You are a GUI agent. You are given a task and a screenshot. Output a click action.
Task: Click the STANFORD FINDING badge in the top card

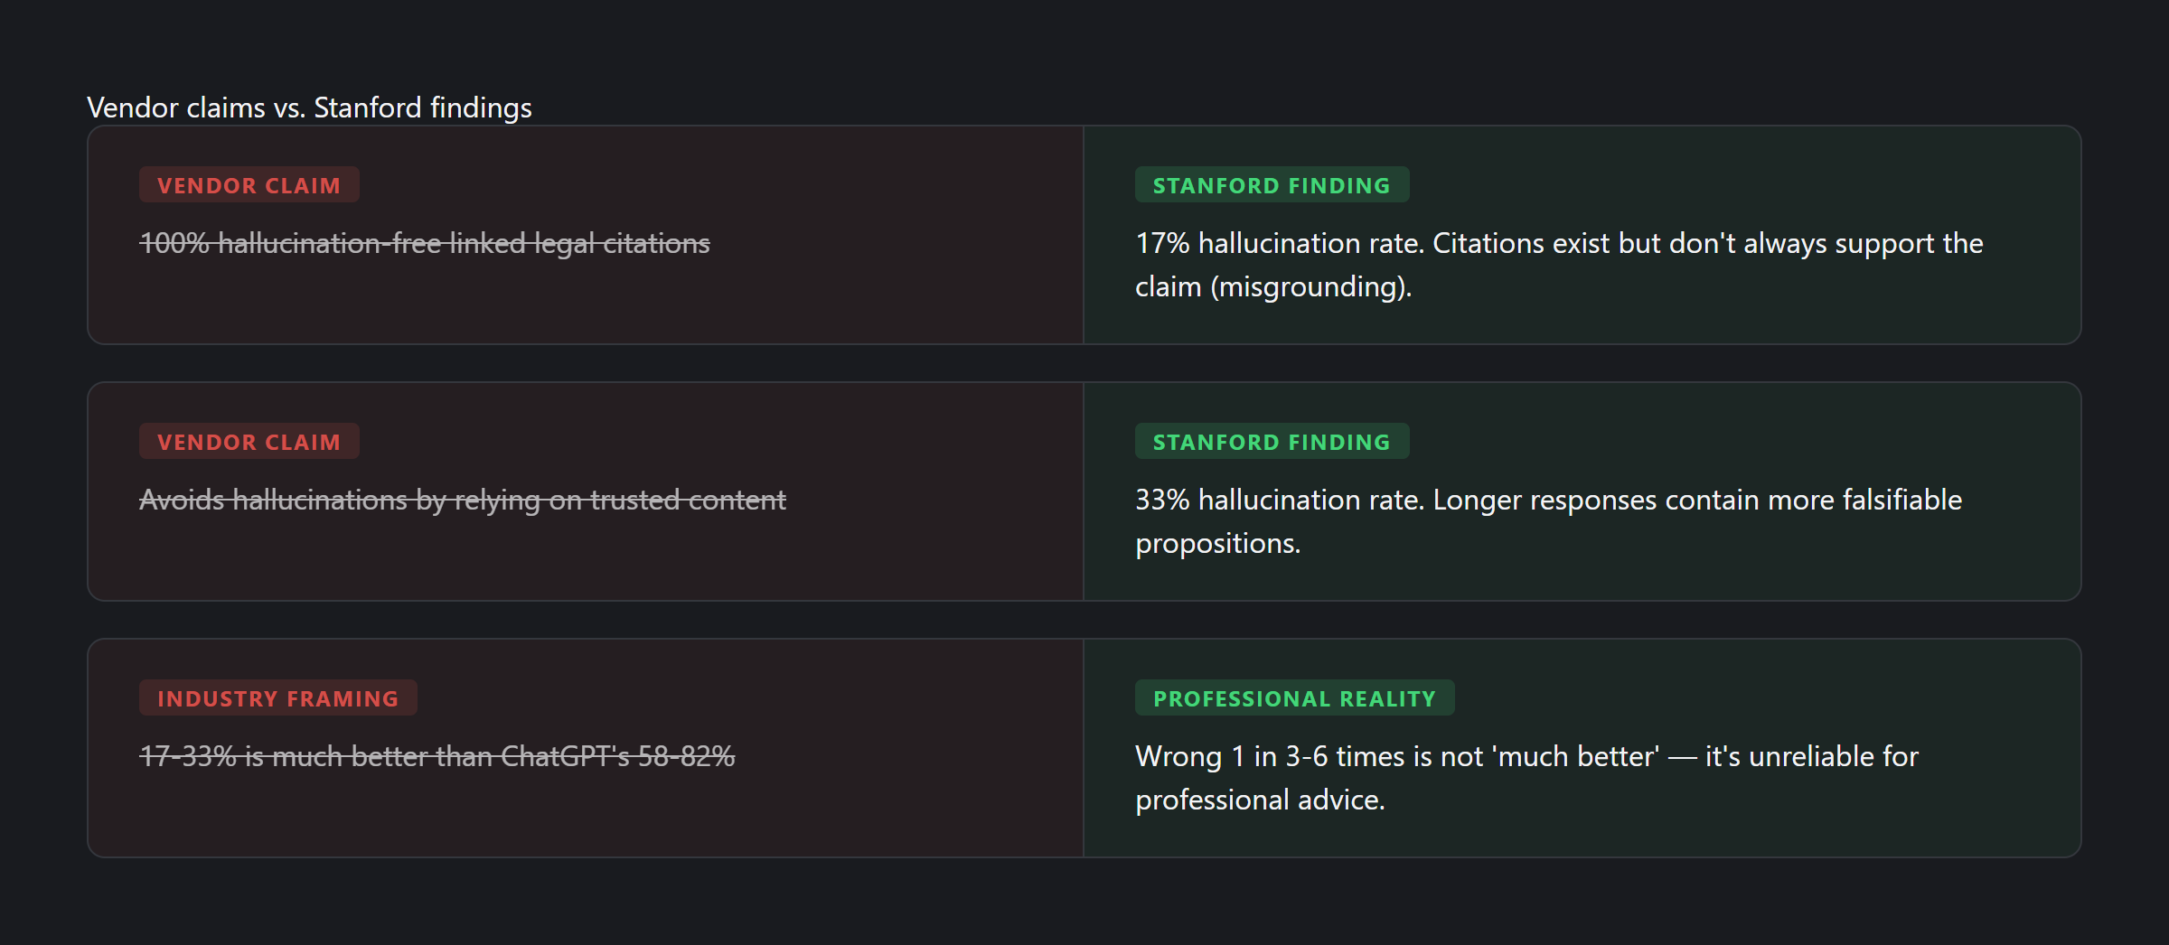[x=1271, y=185]
